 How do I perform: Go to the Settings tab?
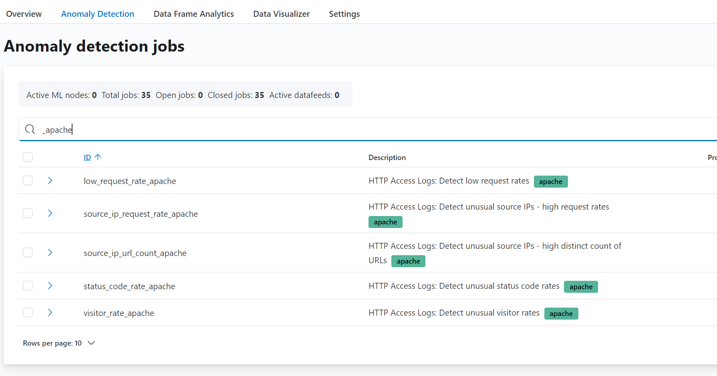[344, 14]
